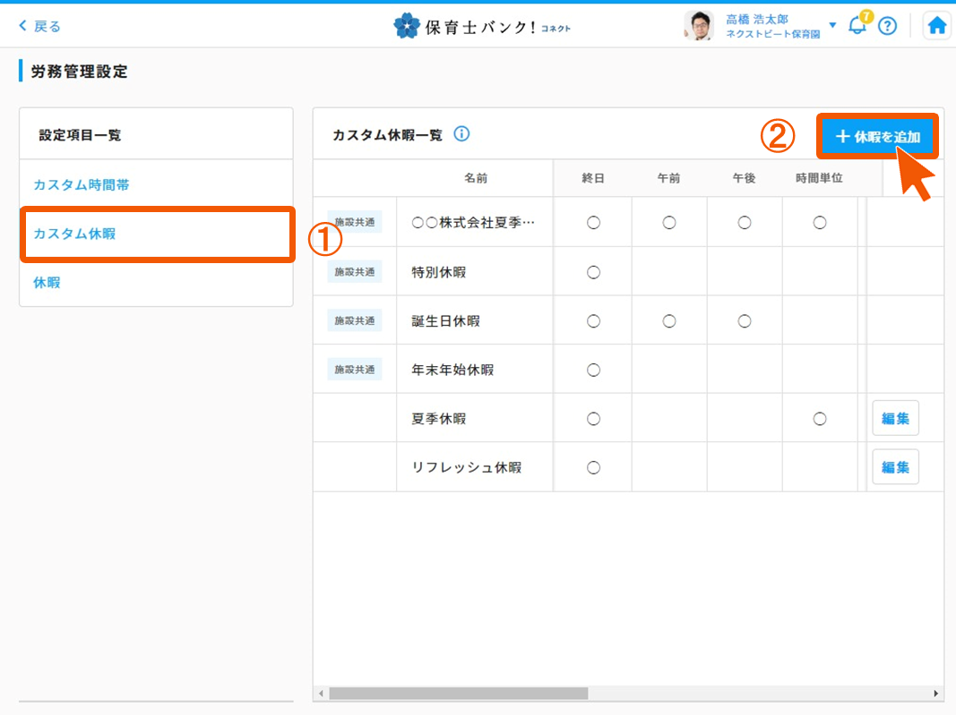
Task: Click the scrollbar left arrow
Action: pos(321,693)
